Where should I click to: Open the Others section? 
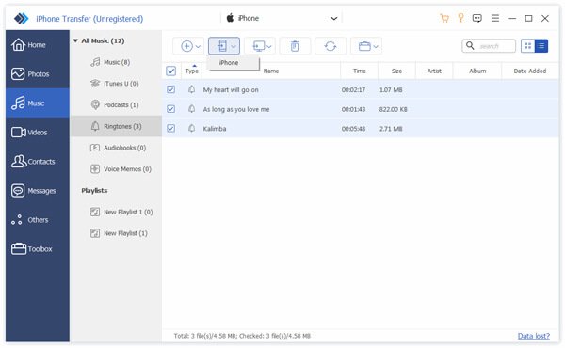37,220
